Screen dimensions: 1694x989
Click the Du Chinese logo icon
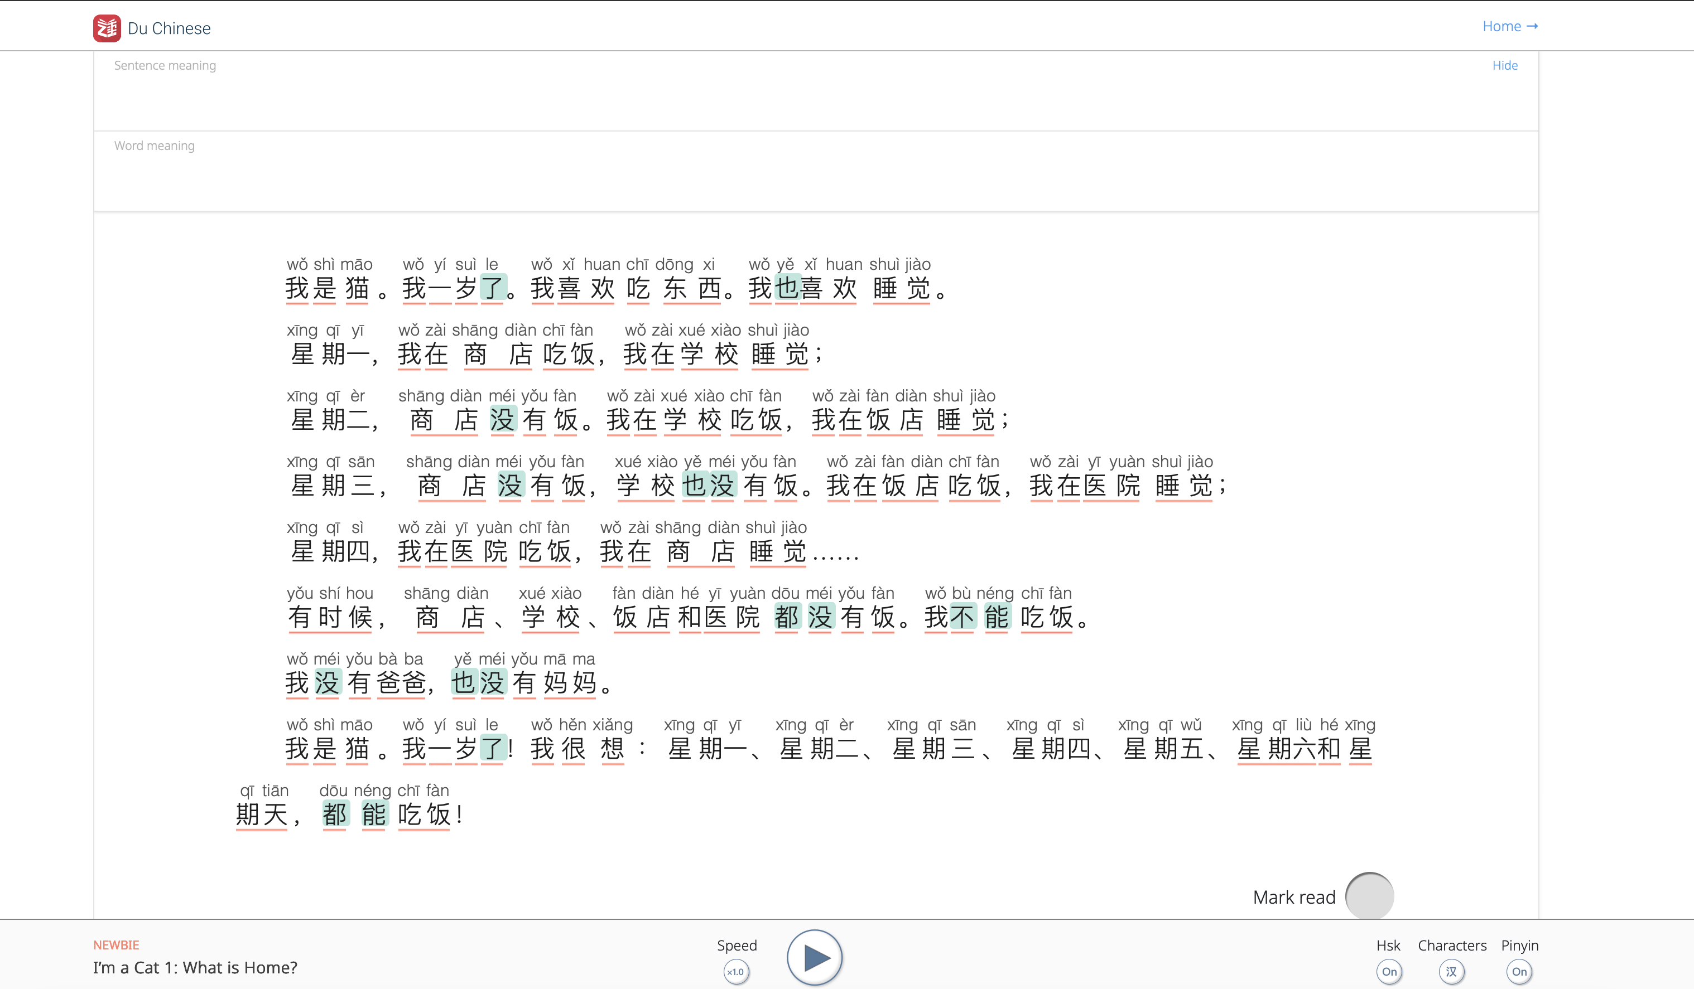tap(107, 28)
